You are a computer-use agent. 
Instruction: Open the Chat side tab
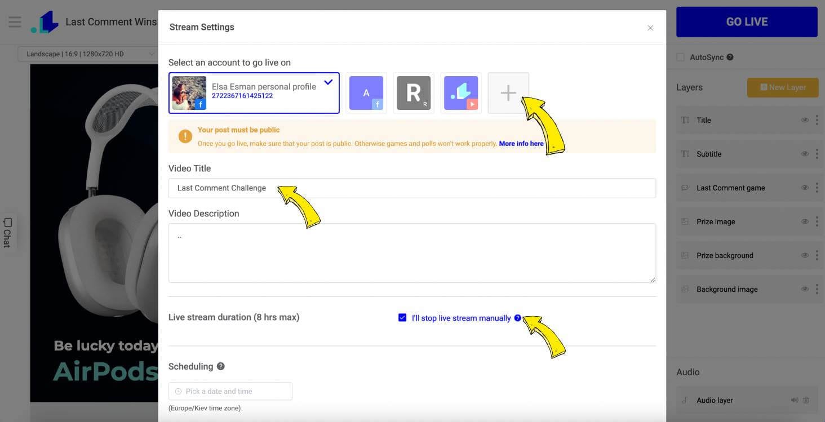point(7,232)
